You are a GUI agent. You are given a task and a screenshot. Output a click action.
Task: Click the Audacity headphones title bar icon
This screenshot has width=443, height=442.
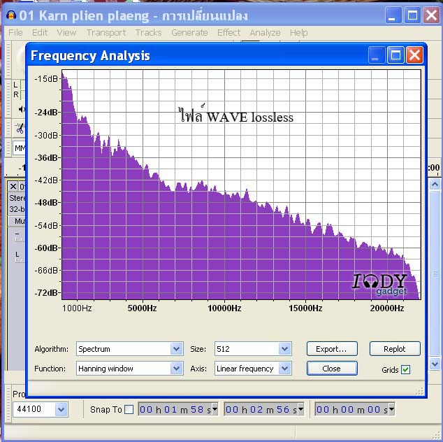pos(11,15)
